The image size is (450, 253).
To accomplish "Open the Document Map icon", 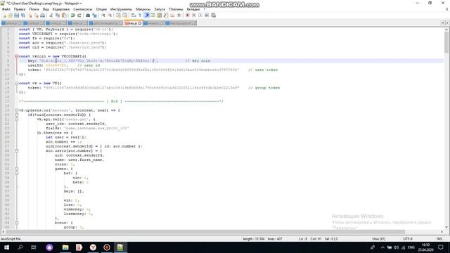I will (x=160, y=15).
